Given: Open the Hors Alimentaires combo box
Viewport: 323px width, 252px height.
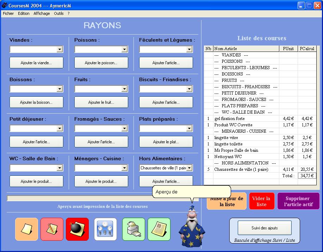Looking at the screenshot, I should click(x=189, y=168).
